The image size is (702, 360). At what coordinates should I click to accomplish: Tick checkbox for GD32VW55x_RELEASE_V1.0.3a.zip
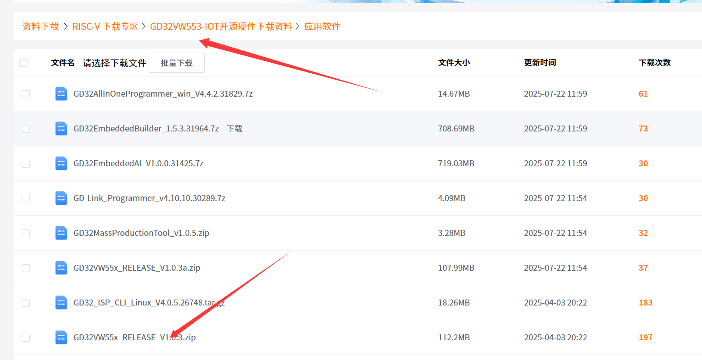(26, 268)
